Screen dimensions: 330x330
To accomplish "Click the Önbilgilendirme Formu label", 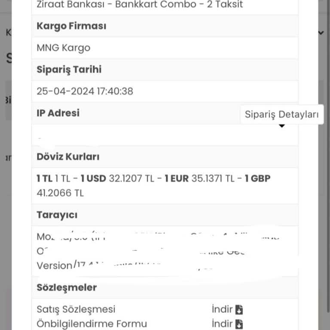I will pyautogui.click(x=92, y=324).
